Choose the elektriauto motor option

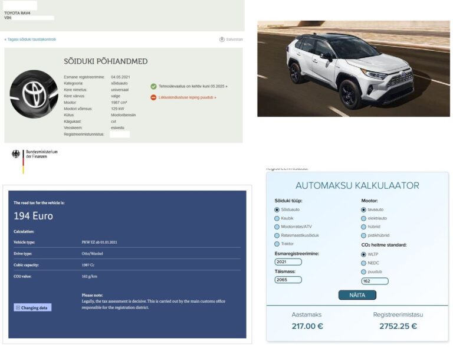pos(363,218)
